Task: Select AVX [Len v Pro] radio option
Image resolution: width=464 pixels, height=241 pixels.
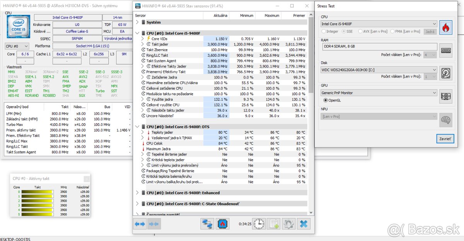Action: point(360,31)
